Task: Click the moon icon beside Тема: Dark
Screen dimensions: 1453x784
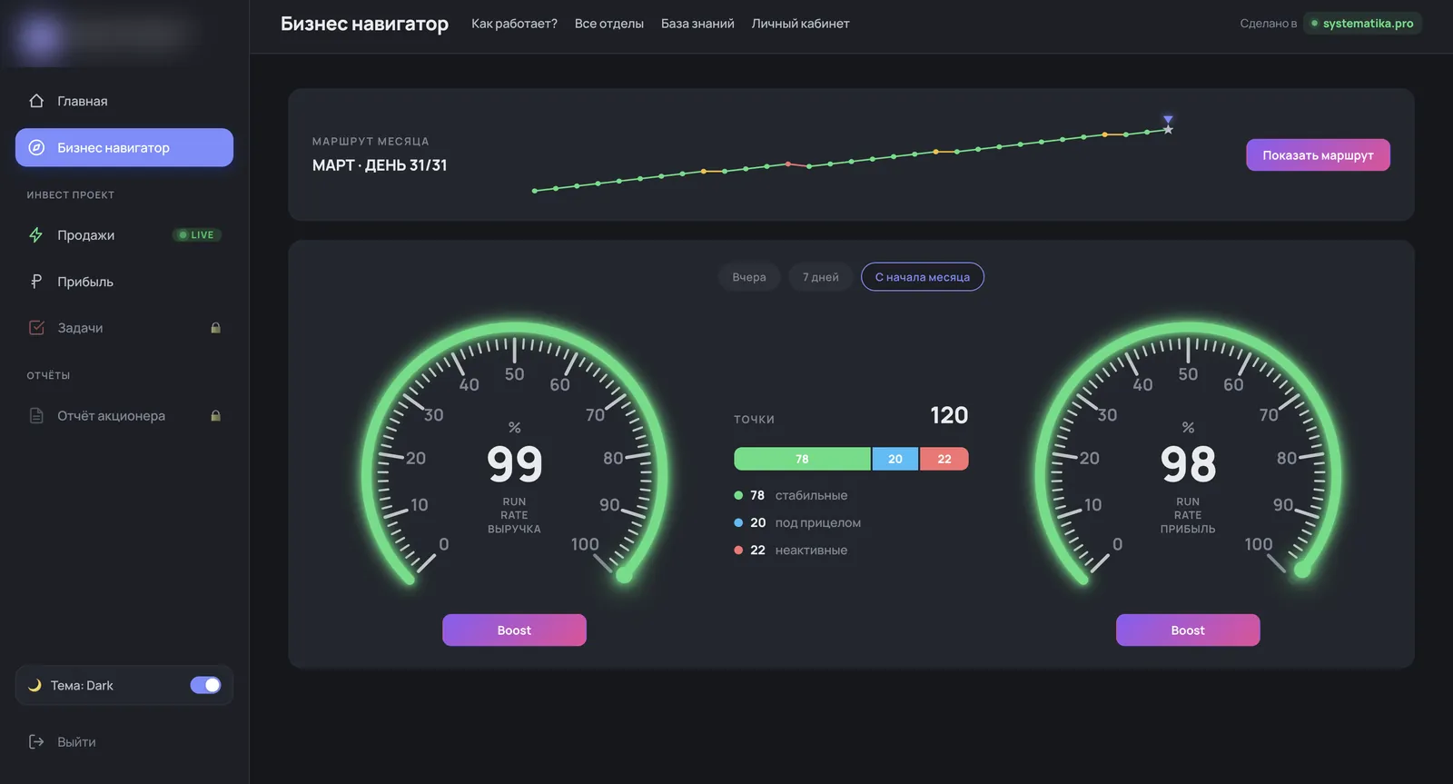Action: click(35, 685)
